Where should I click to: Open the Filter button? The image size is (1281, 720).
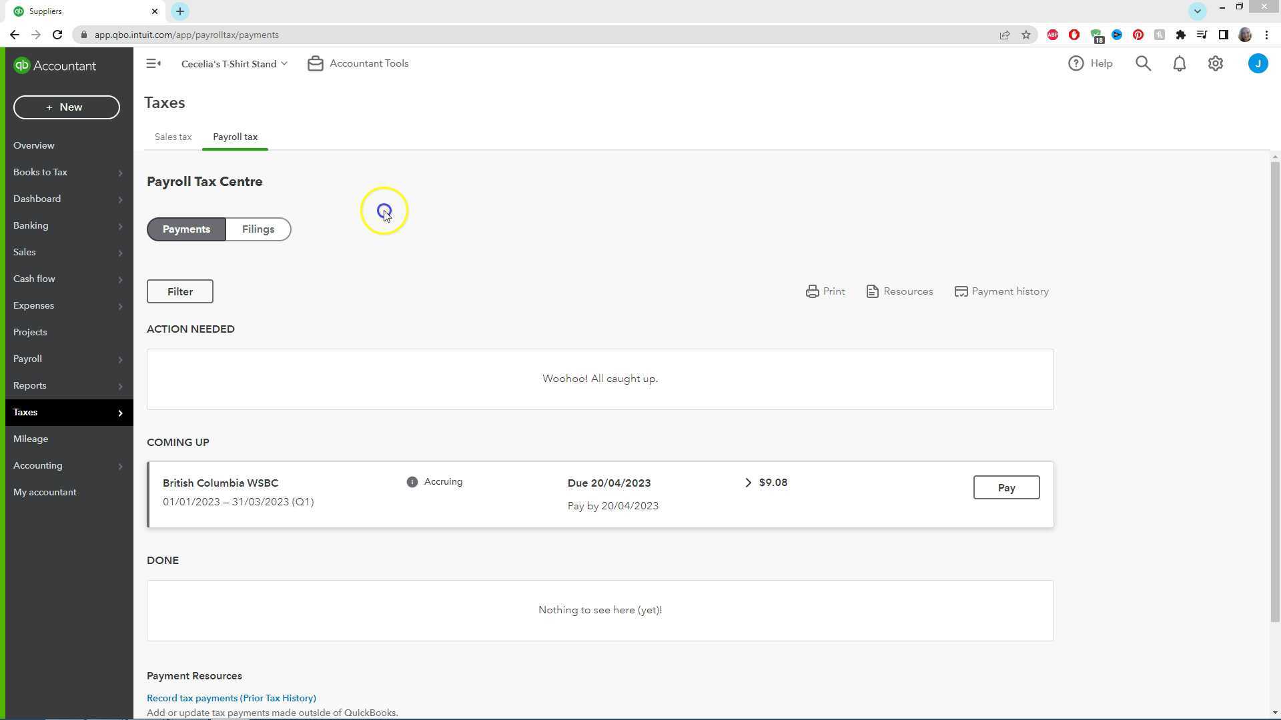pyautogui.click(x=180, y=291)
